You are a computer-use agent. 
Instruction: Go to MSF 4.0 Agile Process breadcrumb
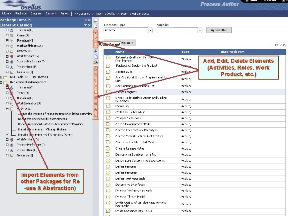click(135, 14)
